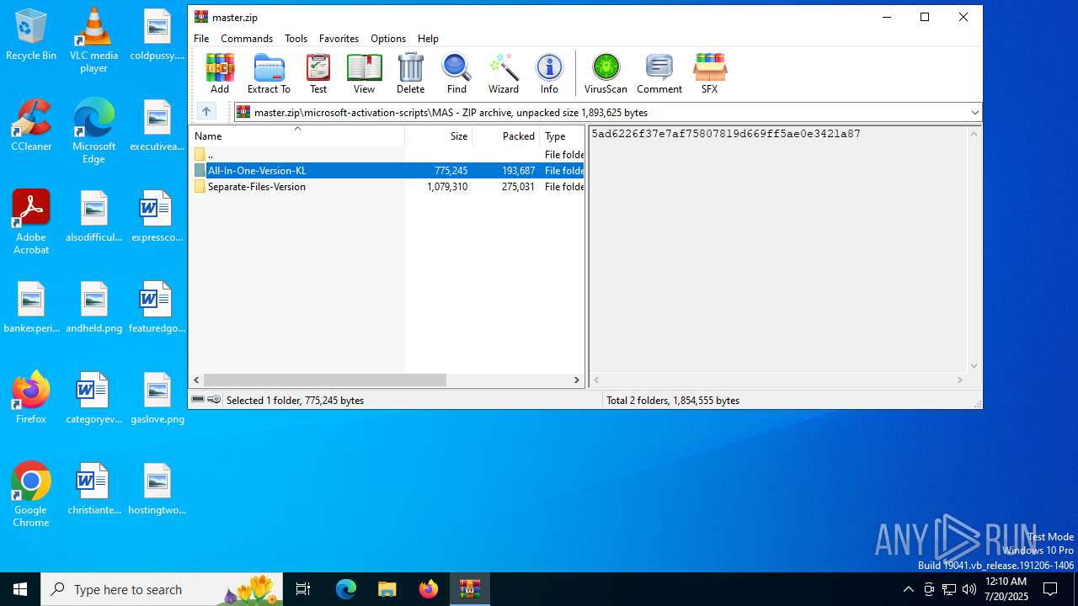Sort files by Packed column
The height and width of the screenshot is (606, 1078).
[x=505, y=136]
